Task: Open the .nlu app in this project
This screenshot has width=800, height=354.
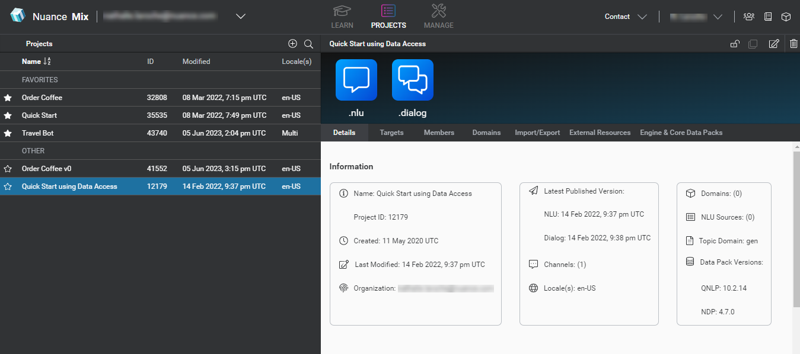Action: click(356, 79)
